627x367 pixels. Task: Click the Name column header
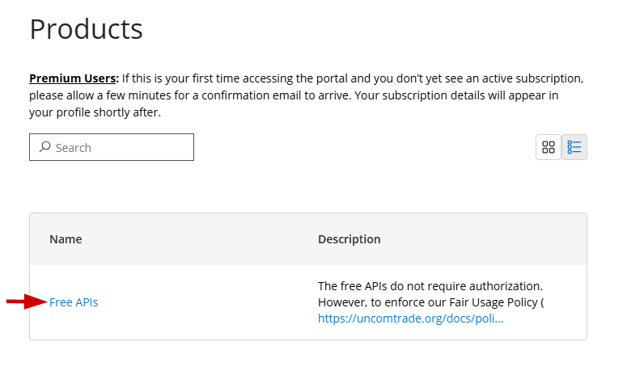[66, 239]
